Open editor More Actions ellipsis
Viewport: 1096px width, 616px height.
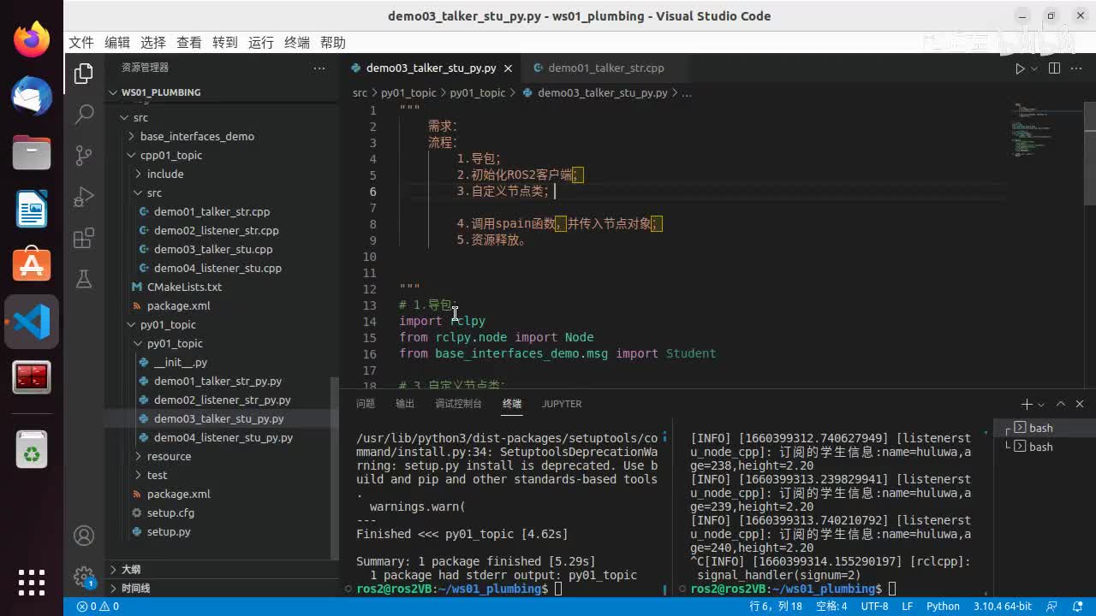pos(1078,68)
